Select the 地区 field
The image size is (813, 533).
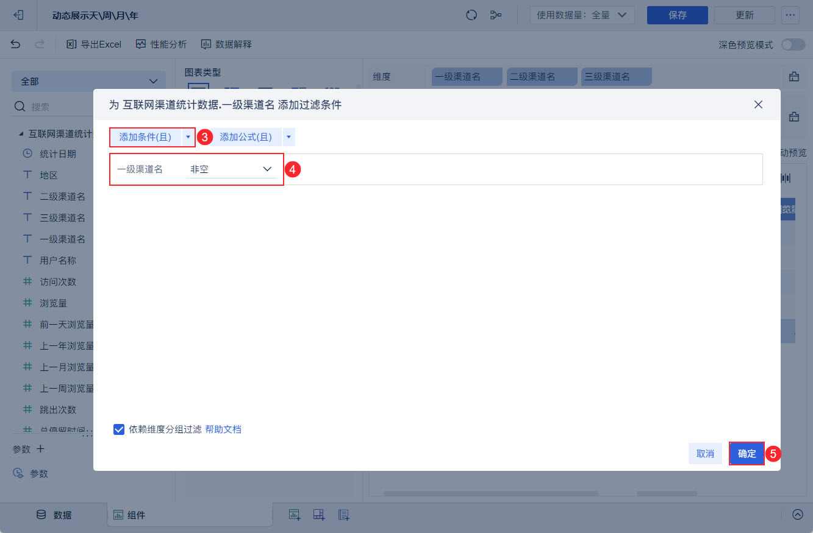tap(49, 175)
